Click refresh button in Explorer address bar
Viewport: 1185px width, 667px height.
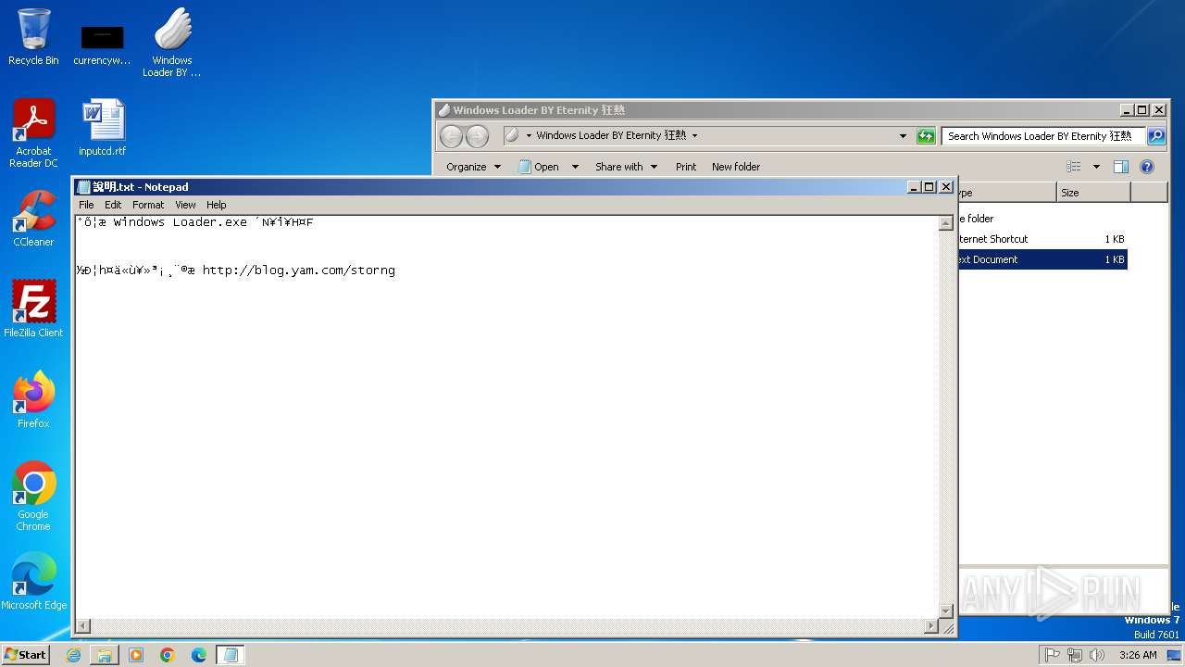(926, 136)
